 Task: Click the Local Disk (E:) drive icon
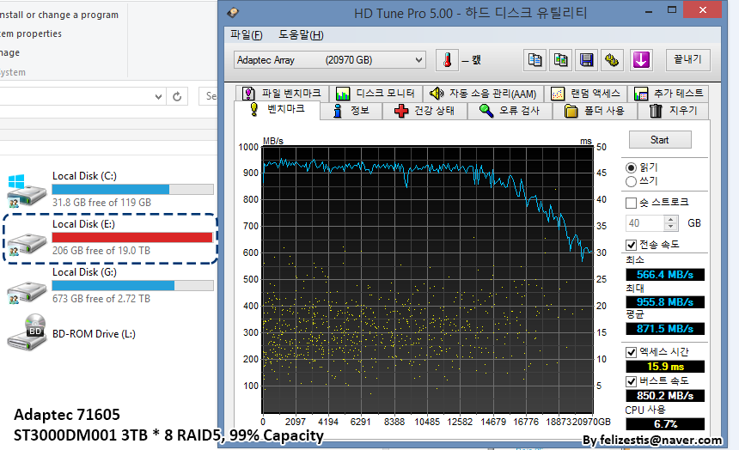pyautogui.click(x=27, y=243)
